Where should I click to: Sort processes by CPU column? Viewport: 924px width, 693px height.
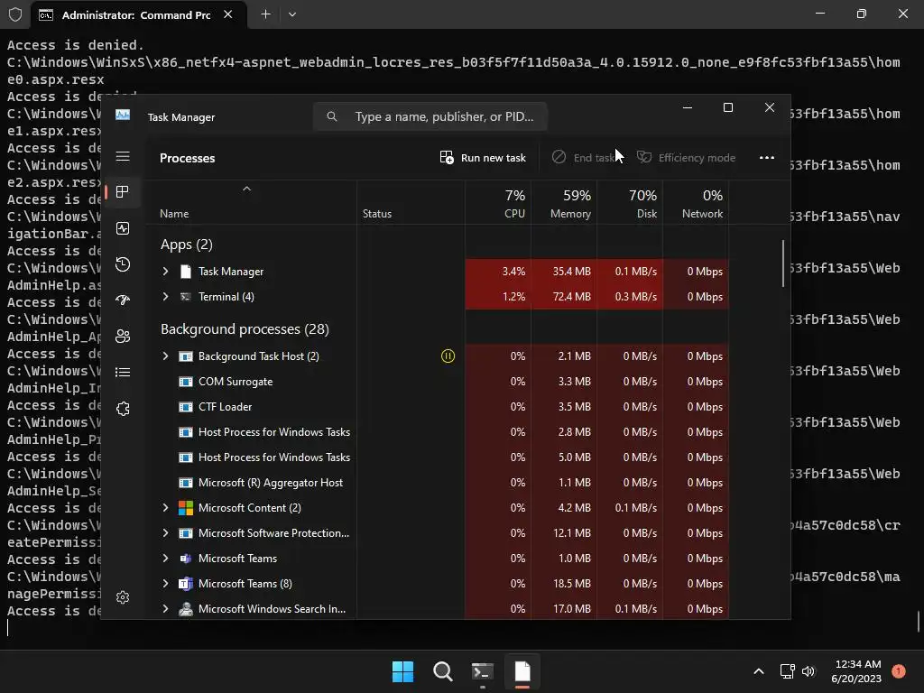click(x=498, y=202)
